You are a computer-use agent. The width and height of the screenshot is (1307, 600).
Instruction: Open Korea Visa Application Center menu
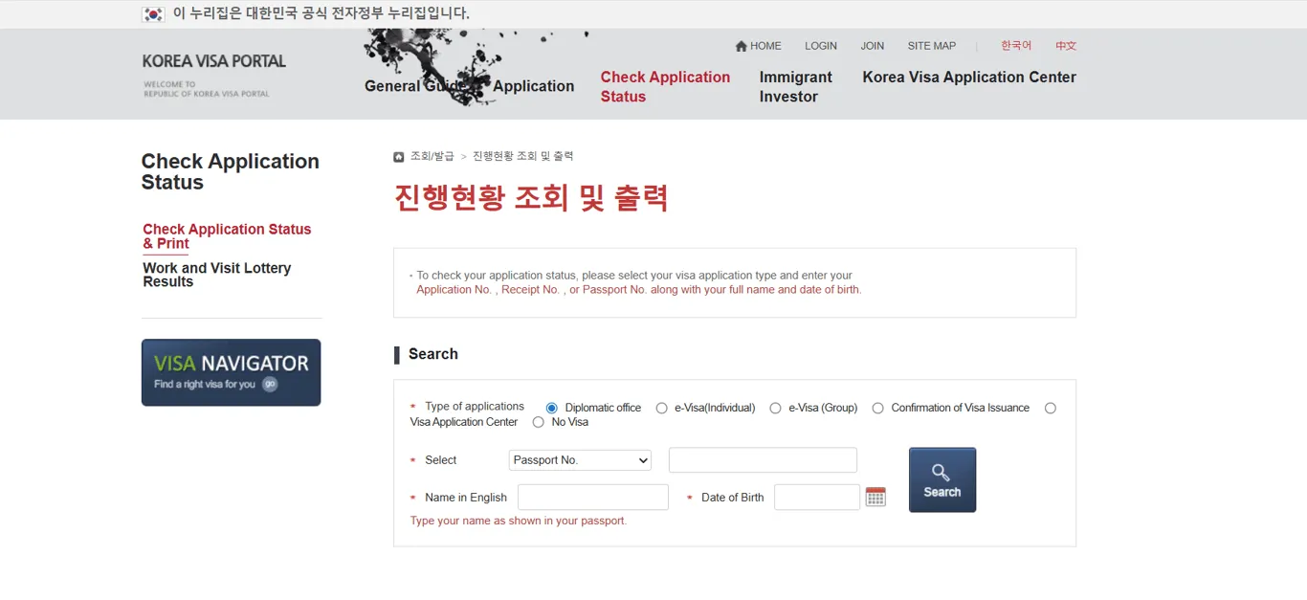click(x=968, y=78)
